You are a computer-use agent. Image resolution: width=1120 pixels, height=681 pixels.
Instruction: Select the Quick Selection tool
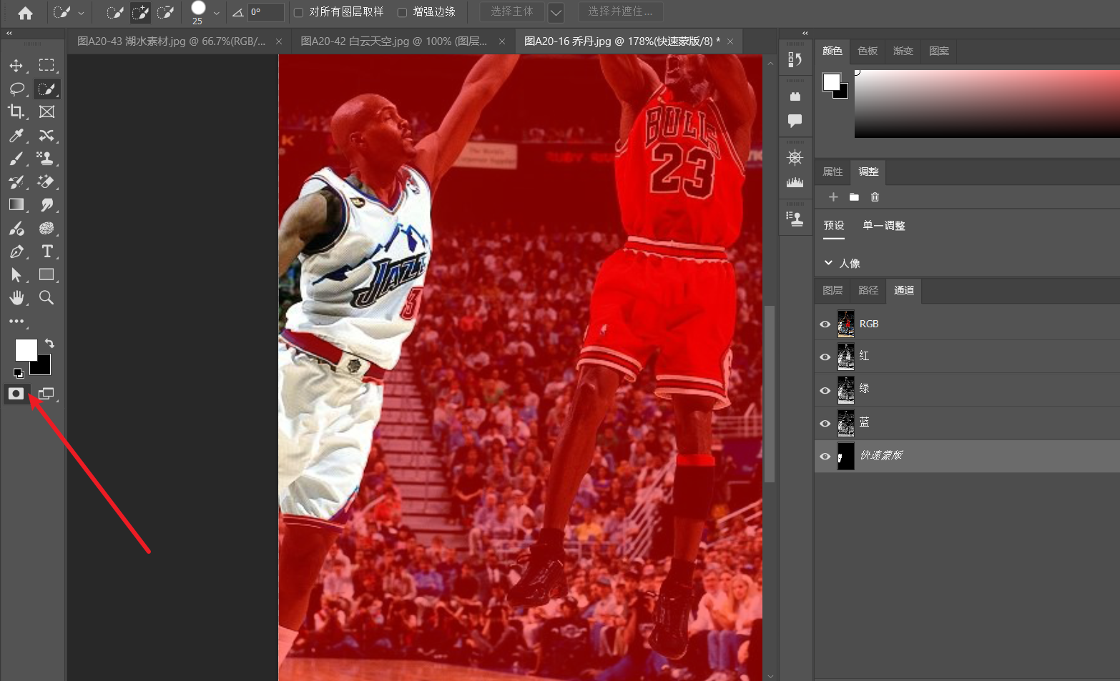[x=46, y=89]
